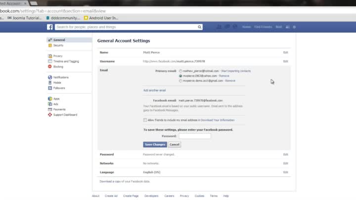Image resolution: width=356 pixels, height=200 pixels.
Task: Click Find Friends in the top bar
Action: pyautogui.click(x=263, y=27)
